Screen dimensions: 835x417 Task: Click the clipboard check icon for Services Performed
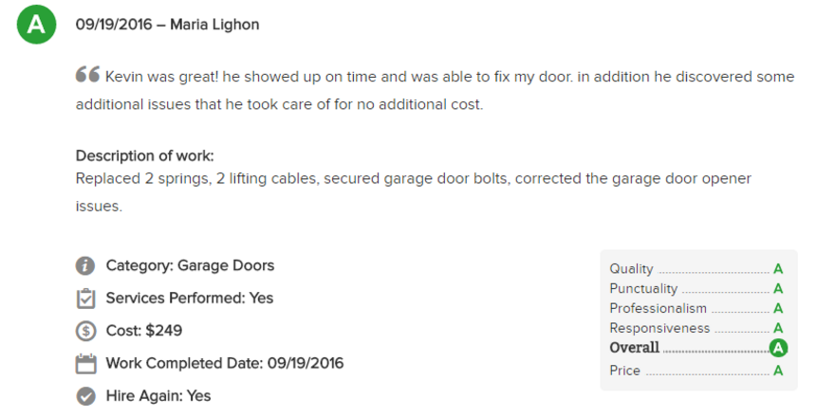click(x=85, y=299)
